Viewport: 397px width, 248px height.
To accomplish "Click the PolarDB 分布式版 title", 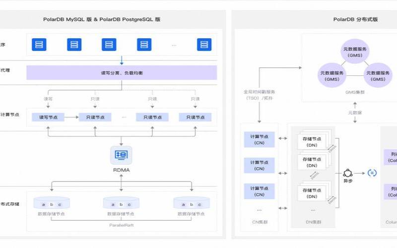I will pos(355,19).
